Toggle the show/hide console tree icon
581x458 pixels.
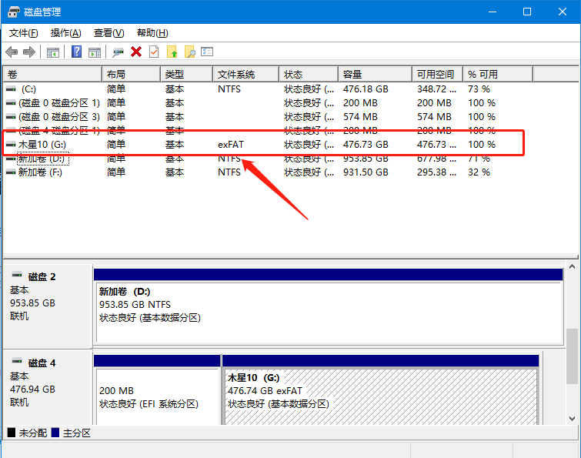tap(52, 52)
